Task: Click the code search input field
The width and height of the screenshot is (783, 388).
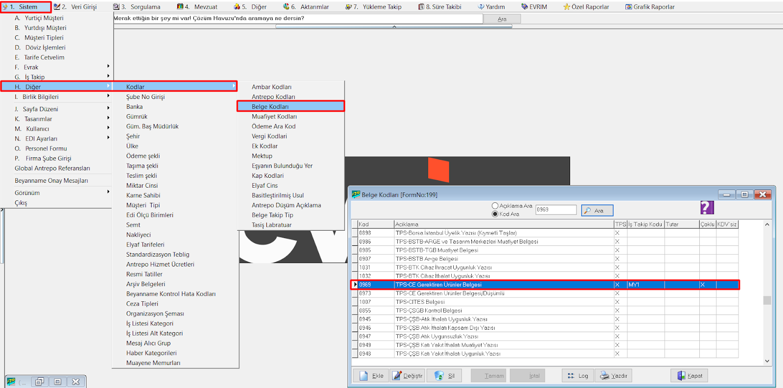Action: [555, 210]
